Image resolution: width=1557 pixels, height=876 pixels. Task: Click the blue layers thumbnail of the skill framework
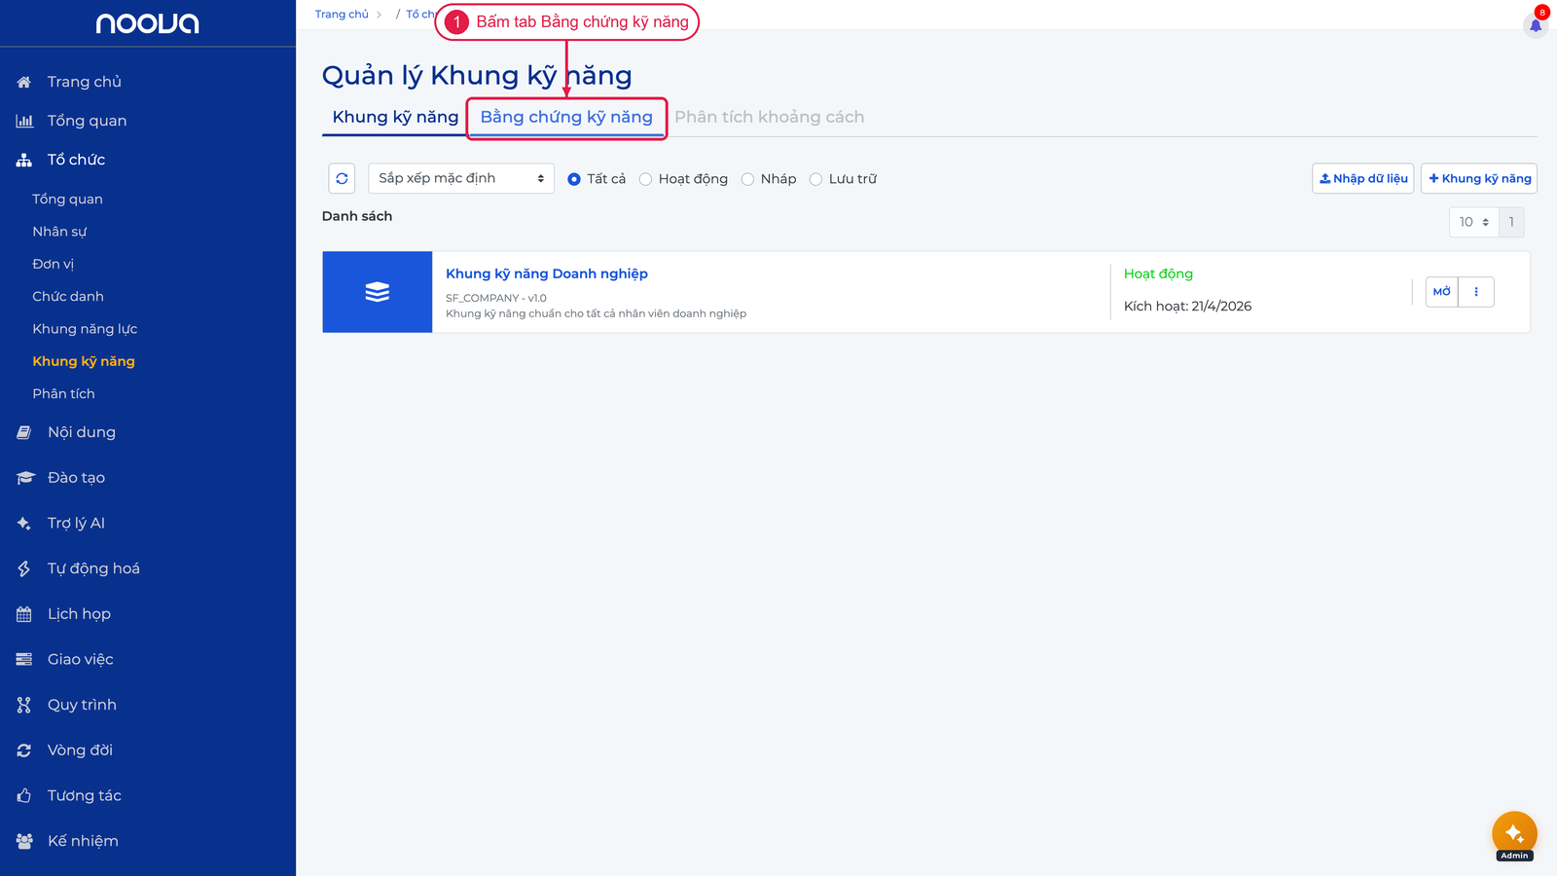pyautogui.click(x=378, y=292)
